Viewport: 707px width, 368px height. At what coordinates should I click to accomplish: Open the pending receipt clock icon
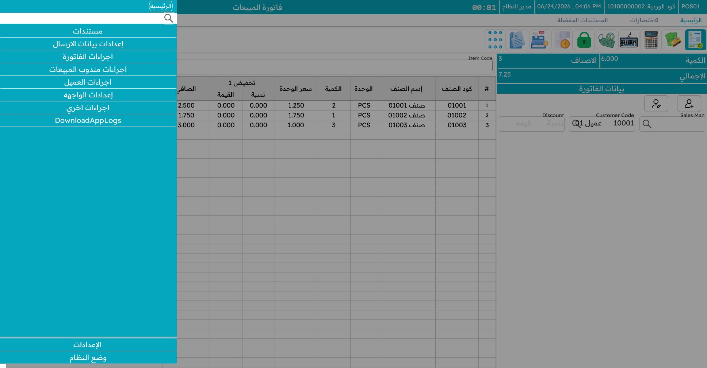[x=562, y=40]
